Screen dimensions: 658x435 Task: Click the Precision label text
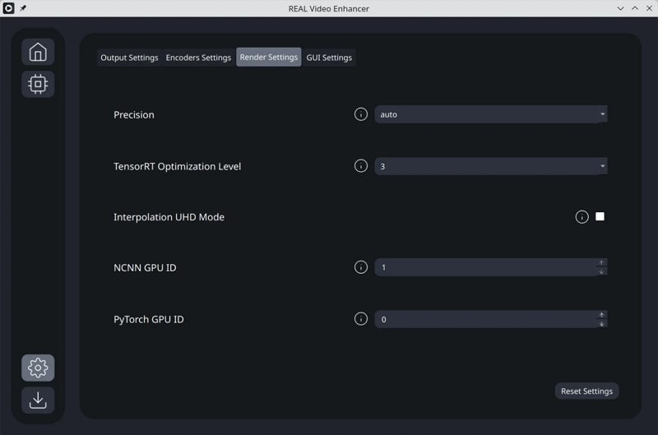[134, 115]
